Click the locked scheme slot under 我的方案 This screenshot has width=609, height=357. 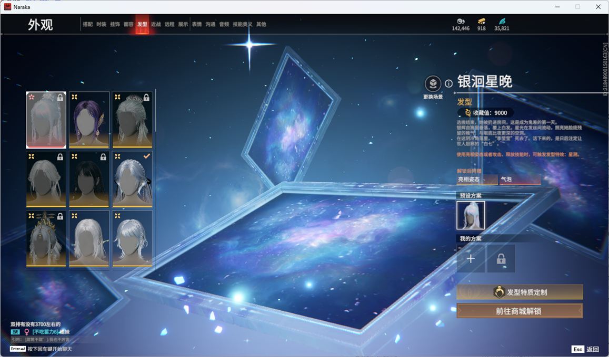click(x=501, y=259)
